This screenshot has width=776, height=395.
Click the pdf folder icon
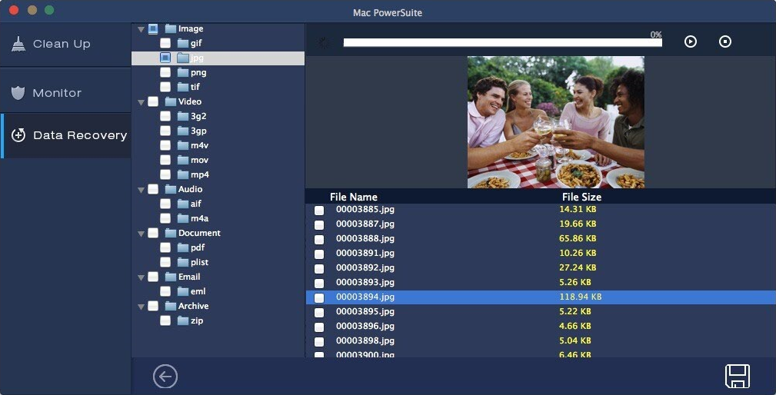(x=183, y=247)
